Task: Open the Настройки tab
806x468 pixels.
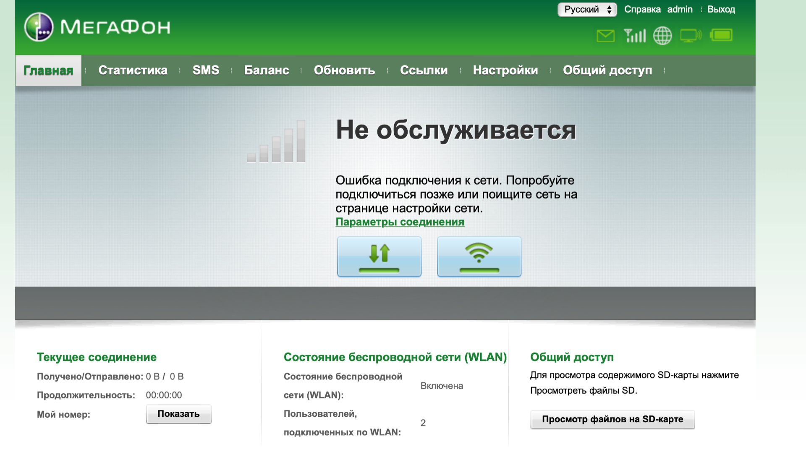Action: click(x=505, y=70)
